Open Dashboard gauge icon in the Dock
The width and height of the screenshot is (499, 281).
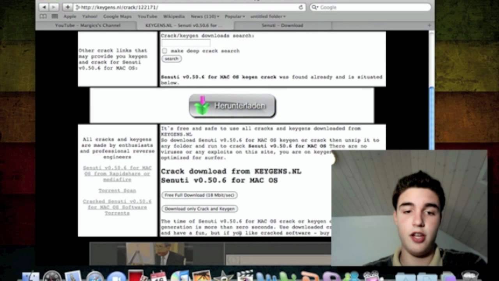[52, 276]
